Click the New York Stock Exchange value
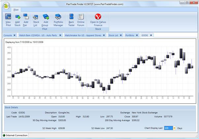The image size is (199, 139). [145, 113]
